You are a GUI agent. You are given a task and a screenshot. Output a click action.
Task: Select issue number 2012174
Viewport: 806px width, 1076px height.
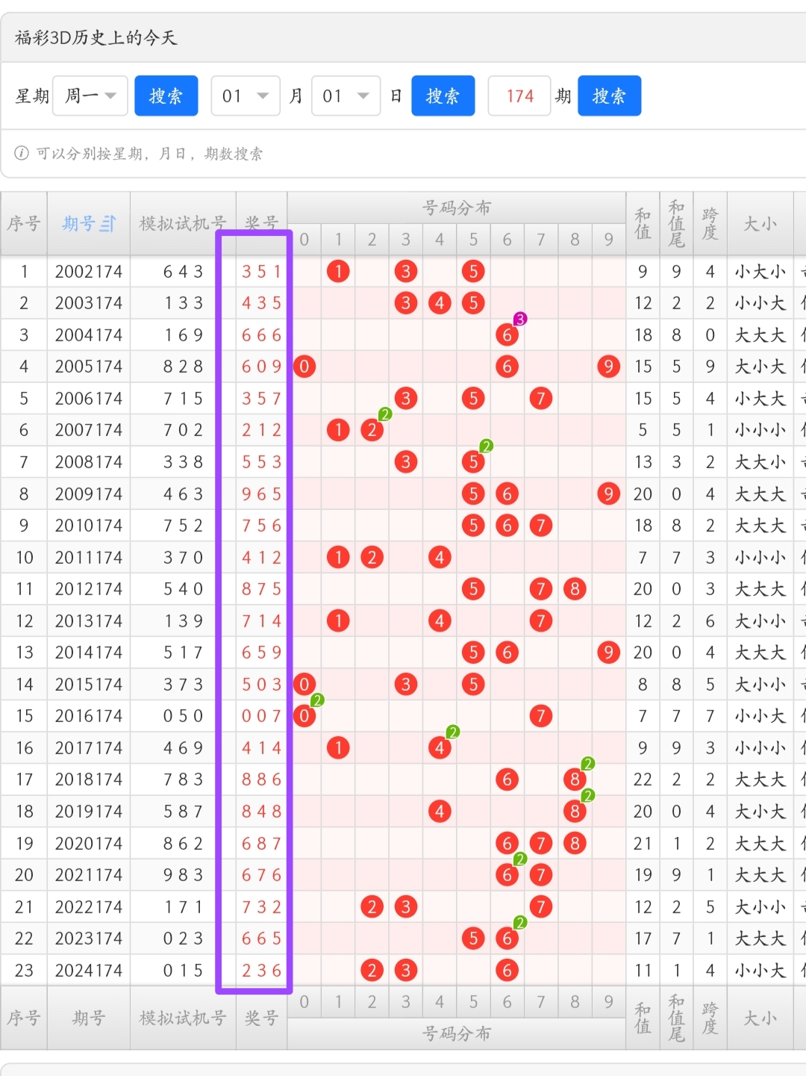[x=89, y=589]
